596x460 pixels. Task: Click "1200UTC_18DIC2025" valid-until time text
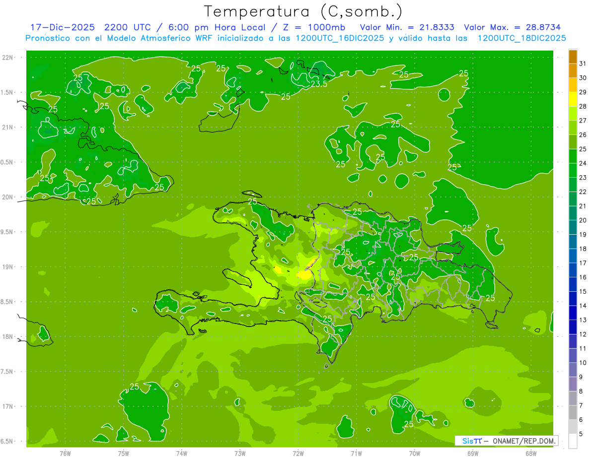click(521, 38)
